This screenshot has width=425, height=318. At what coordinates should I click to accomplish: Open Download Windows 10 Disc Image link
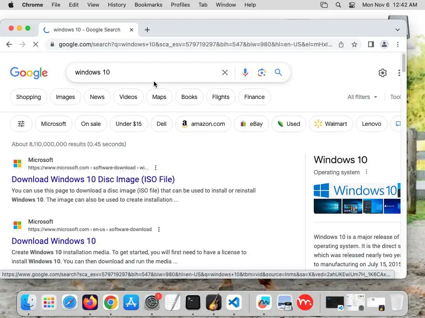93,179
